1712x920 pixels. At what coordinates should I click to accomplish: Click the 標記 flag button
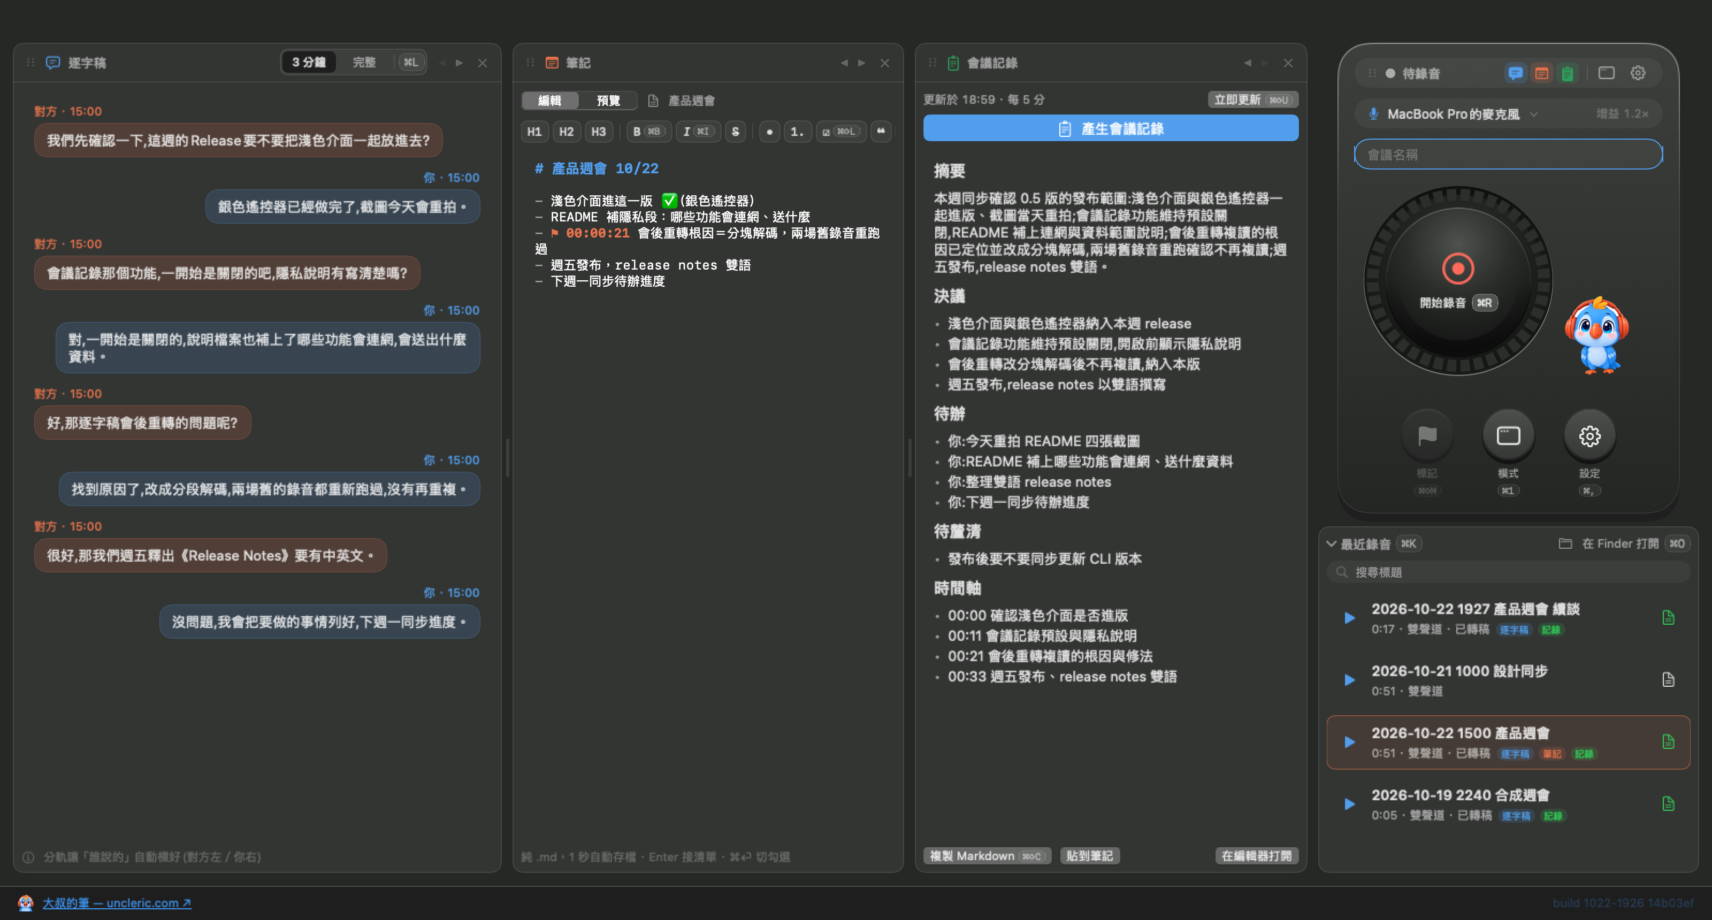[1427, 436]
